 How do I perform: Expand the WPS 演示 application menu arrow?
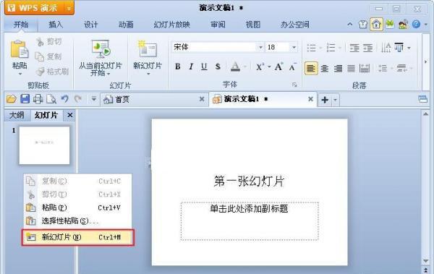[x=69, y=9]
